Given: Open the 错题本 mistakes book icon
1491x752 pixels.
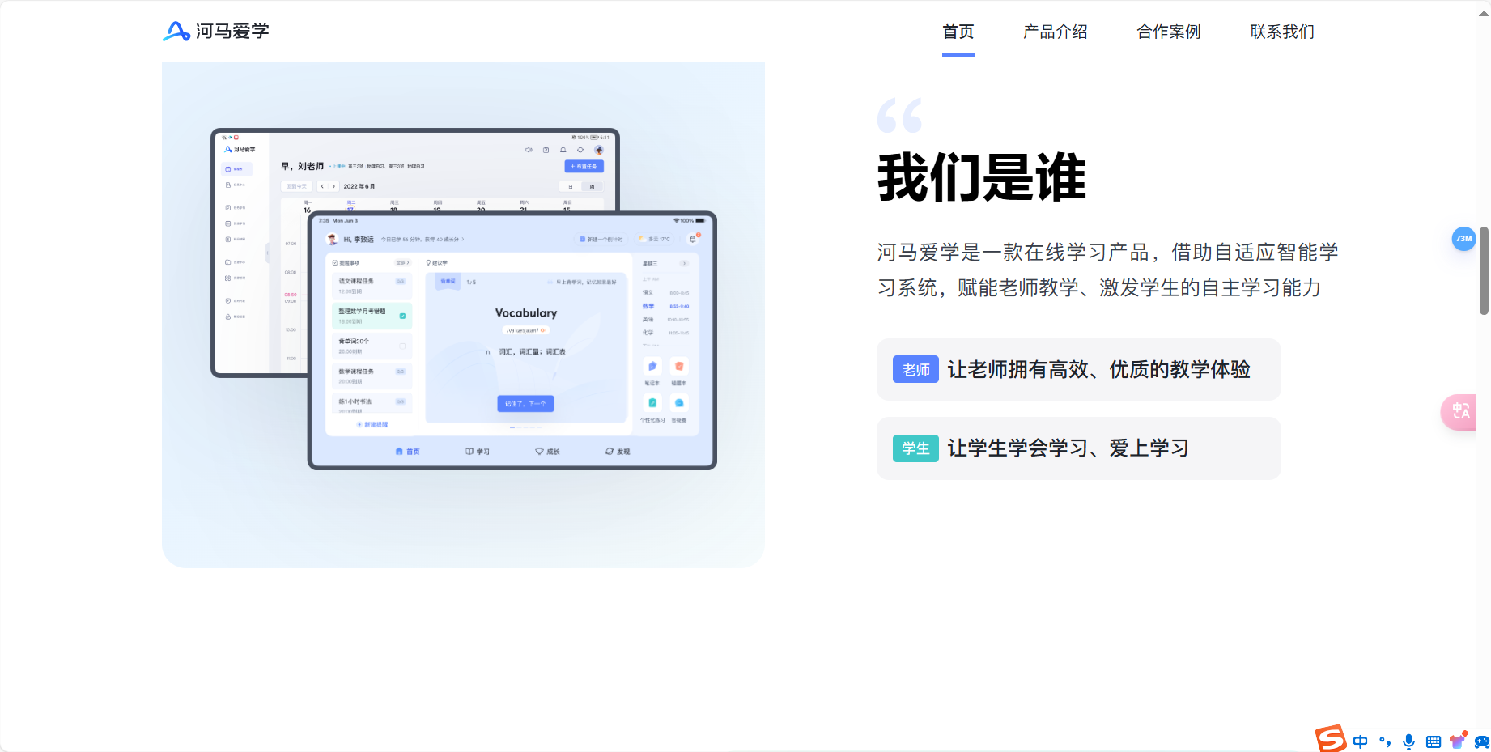Looking at the screenshot, I should click(x=679, y=367).
